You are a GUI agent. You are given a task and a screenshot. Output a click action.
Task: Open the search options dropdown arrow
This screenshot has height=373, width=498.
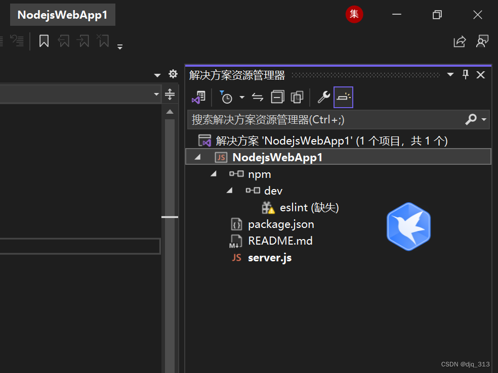(484, 120)
